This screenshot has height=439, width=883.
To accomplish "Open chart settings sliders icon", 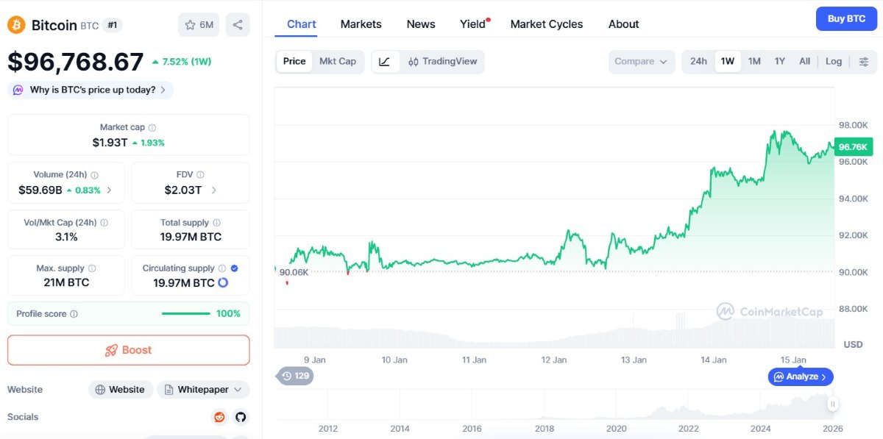I will point(864,62).
